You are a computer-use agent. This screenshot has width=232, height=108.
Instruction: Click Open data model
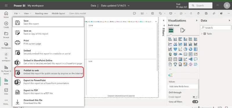77,13
